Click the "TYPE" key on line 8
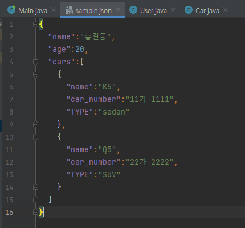The height and width of the screenshot is (228, 245). (x=80, y=112)
